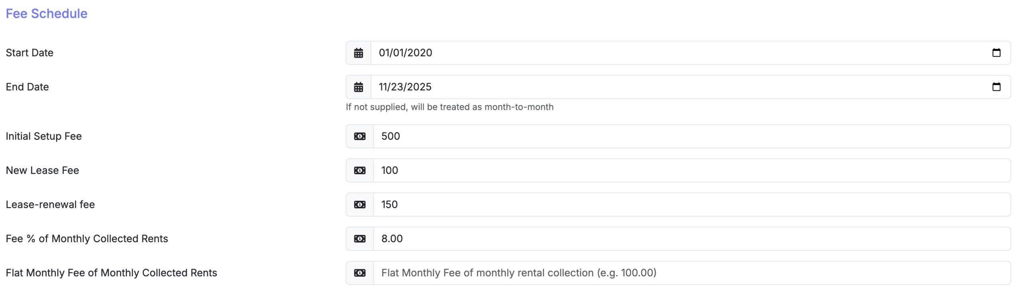The image size is (1020, 301).
Task: Click the money icon beside New Lease Fee
Action: click(359, 170)
